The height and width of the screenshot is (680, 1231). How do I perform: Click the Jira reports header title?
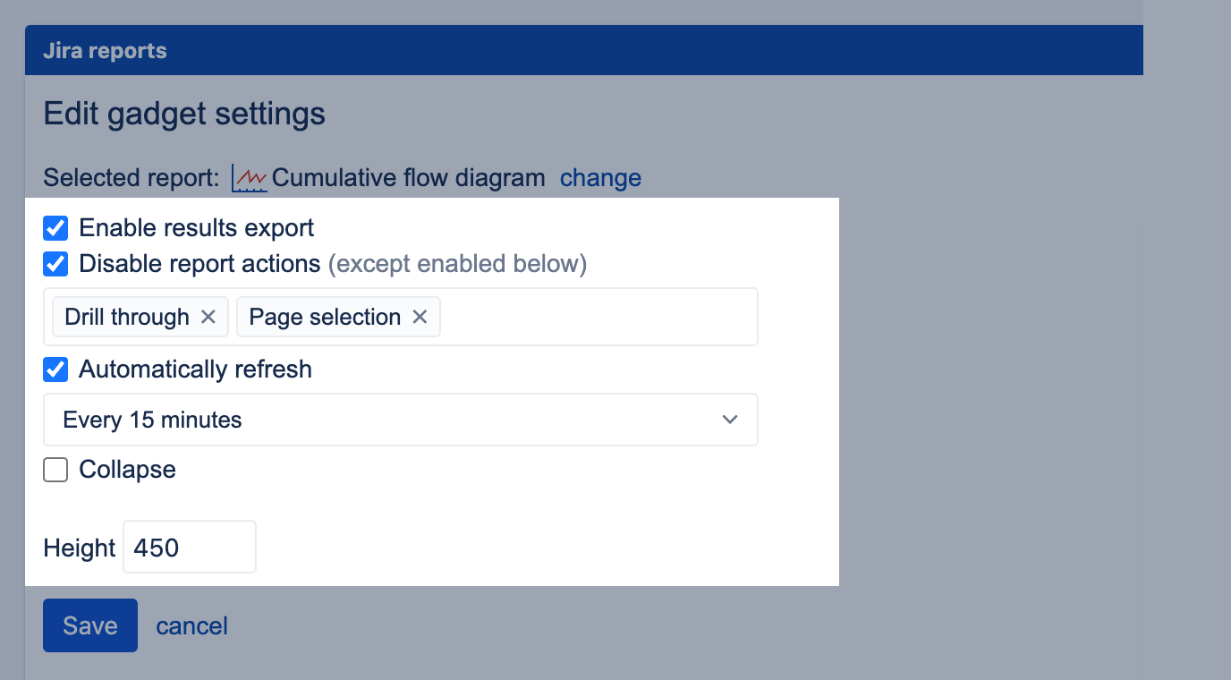point(105,50)
